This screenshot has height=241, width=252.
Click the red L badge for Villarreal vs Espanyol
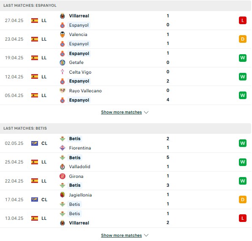tap(243, 20)
